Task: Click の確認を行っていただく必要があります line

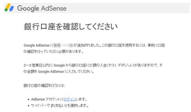Action: 54,52
